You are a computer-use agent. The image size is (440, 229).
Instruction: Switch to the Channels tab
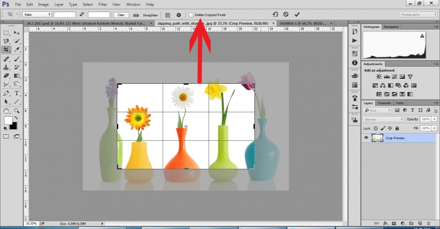[384, 103]
